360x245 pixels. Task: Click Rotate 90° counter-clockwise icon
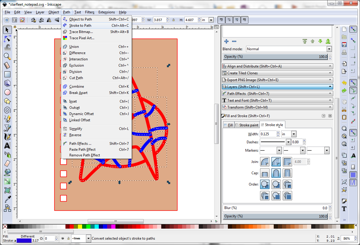pos(34,20)
